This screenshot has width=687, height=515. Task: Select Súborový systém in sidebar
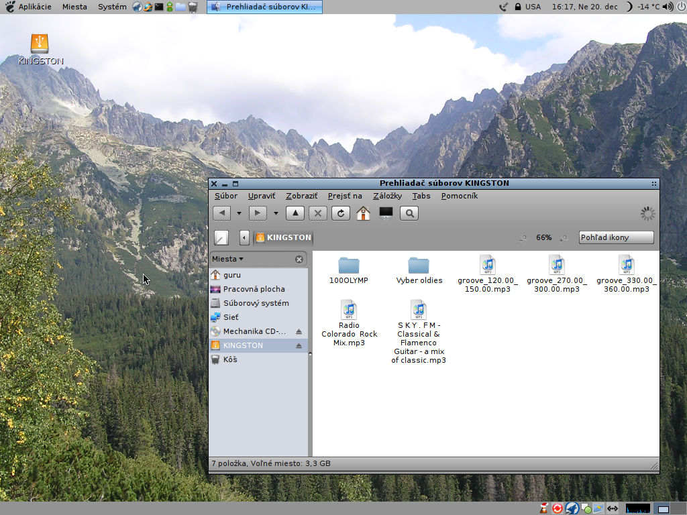pyautogui.click(x=256, y=303)
